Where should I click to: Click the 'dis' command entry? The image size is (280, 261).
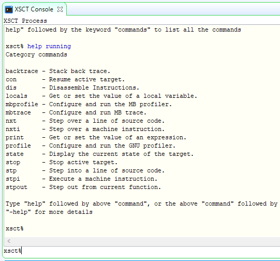click(11, 88)
